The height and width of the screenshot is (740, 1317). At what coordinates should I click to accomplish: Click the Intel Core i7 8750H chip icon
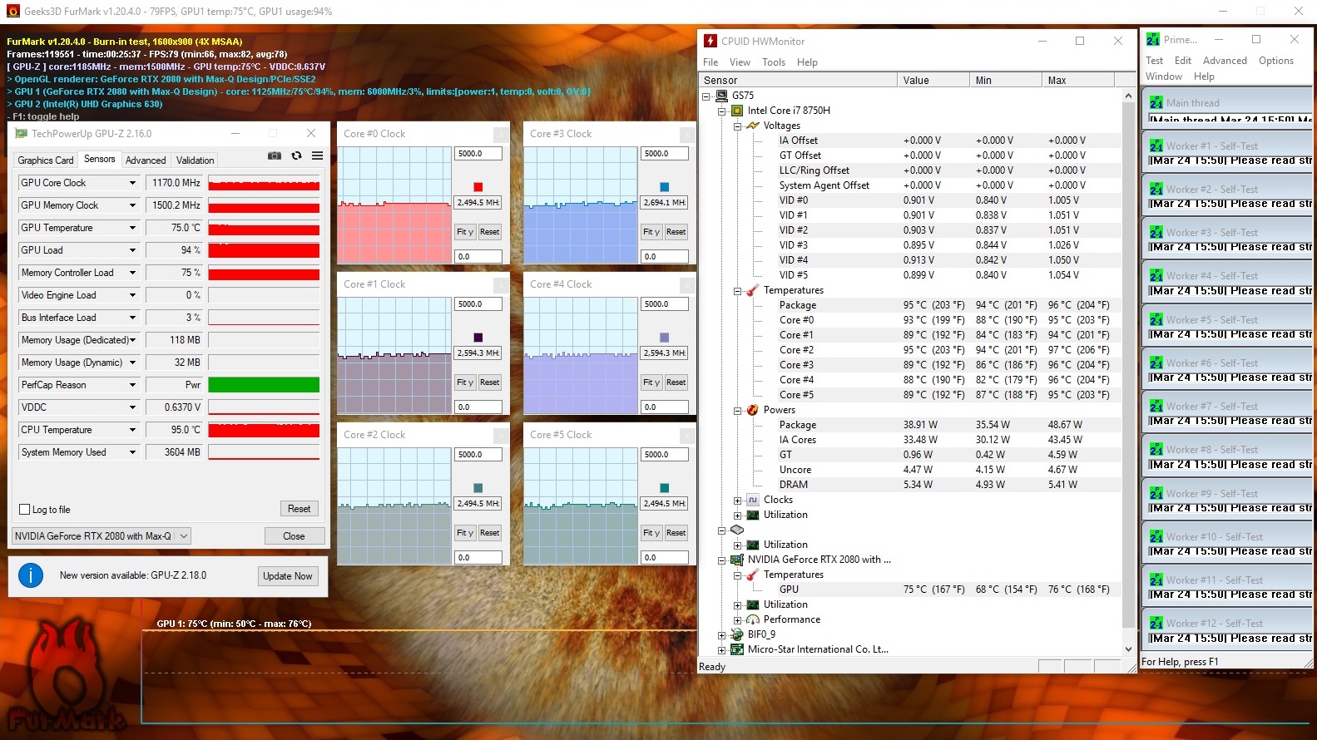(x=737, y=111)
